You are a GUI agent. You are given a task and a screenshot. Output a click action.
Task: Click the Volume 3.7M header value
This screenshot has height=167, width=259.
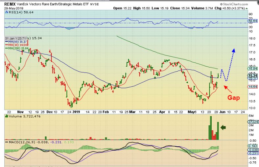(202, 8)
